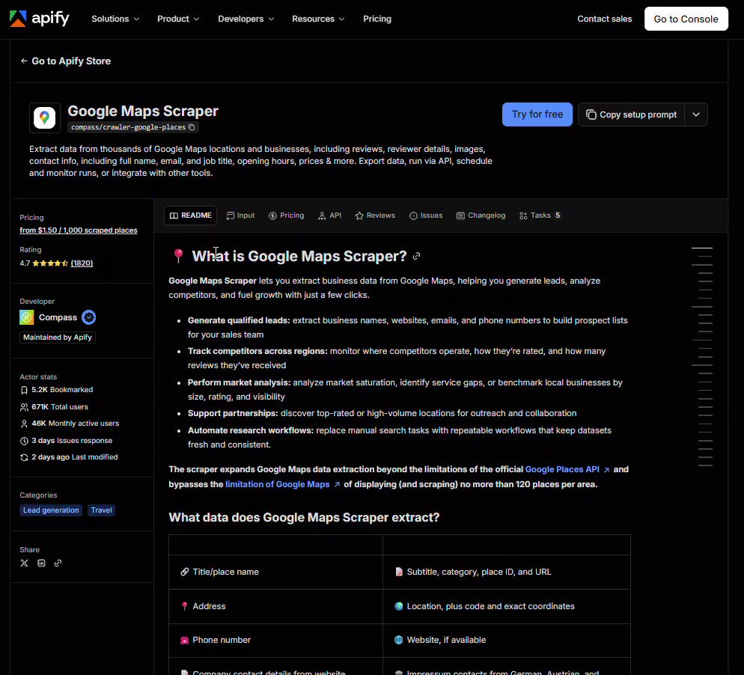Click 'What data does Google Maps Scraper extract?' heading
744x675 pixels.
[x=304, y=517]
